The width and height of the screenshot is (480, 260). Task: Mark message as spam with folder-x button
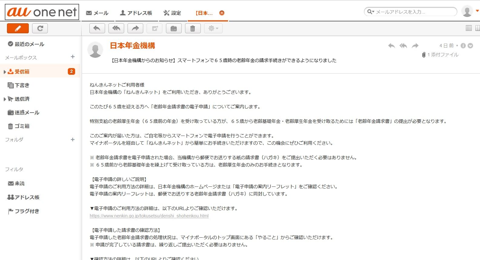point(174,28)
